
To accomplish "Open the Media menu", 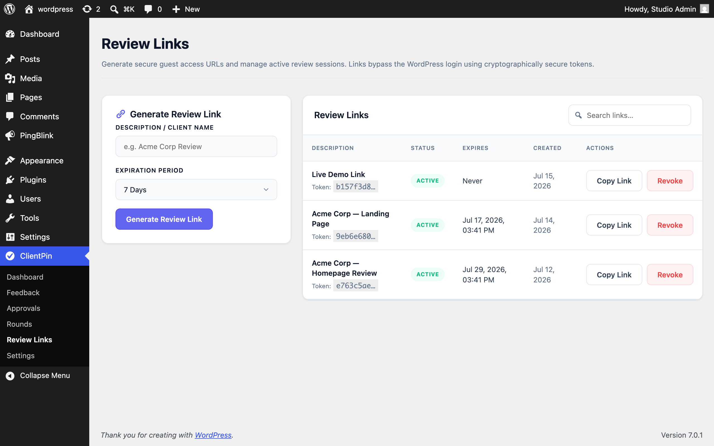I will pyautogui.click(x=45, y=78).
